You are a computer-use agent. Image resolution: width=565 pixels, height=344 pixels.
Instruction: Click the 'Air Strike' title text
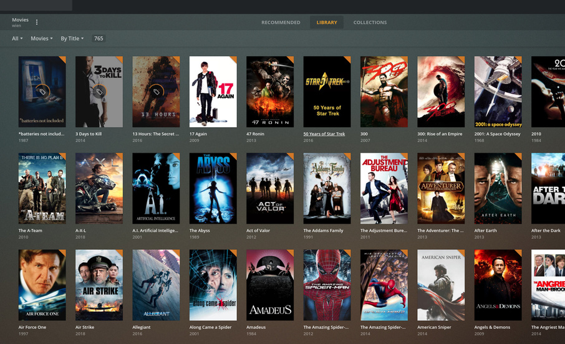coord(85,327)
